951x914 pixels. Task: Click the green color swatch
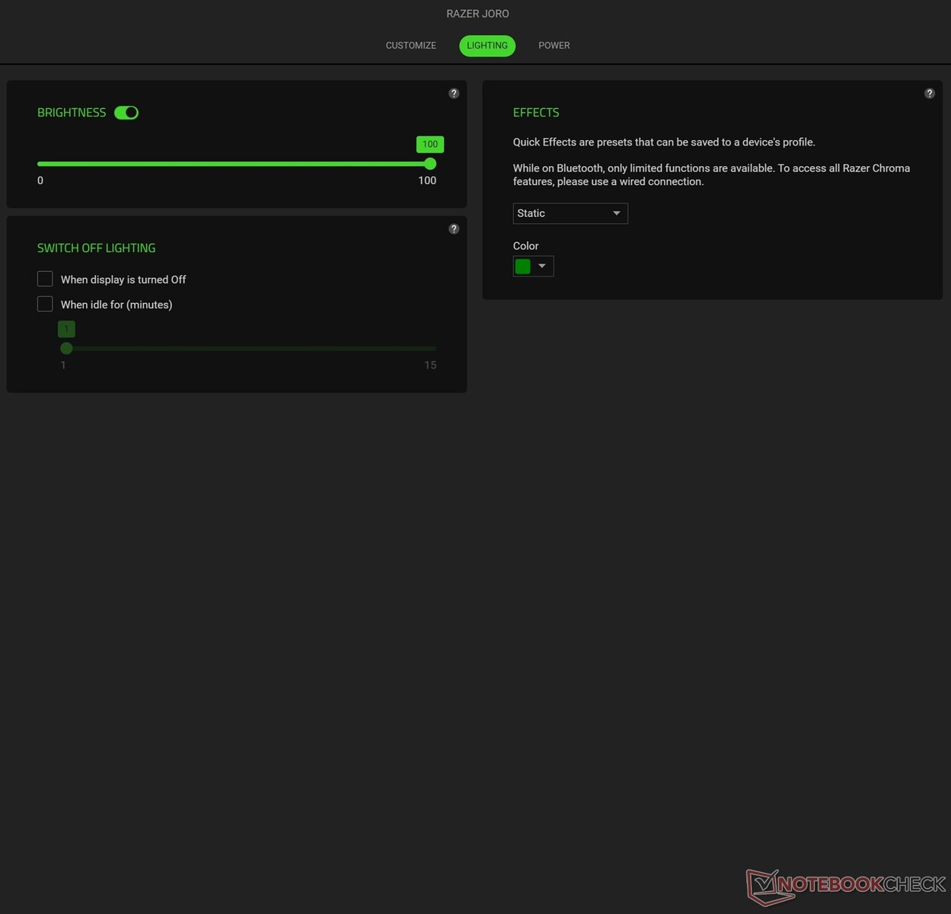point(523,266)
